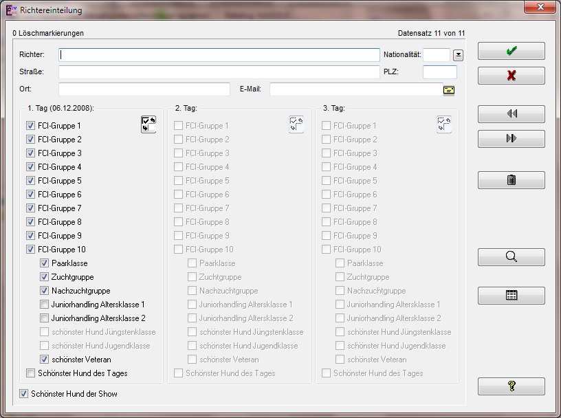Screen dimensions: 561x418
Task: Open table list view button
Action: pyautogui.click(x=511, y=295)
